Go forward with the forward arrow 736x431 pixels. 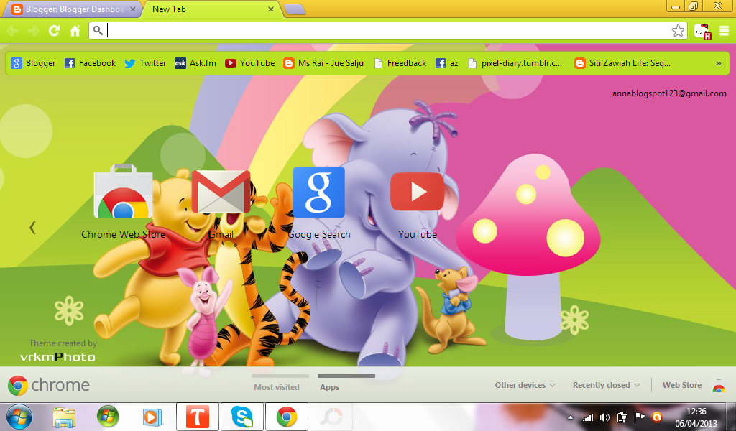tap(33, 31)
